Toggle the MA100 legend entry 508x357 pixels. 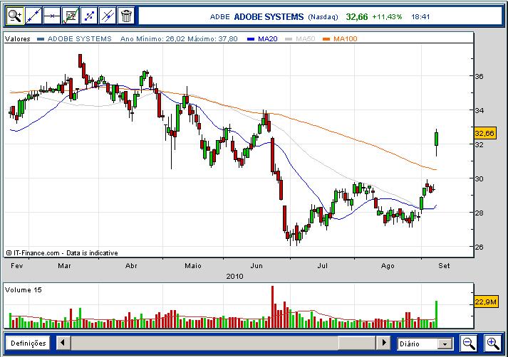click(x=340, y=39)
